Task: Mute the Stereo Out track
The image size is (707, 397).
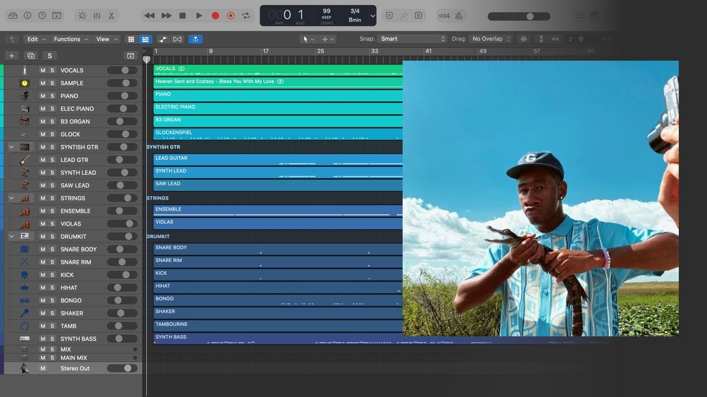Action: coord(43,368)
